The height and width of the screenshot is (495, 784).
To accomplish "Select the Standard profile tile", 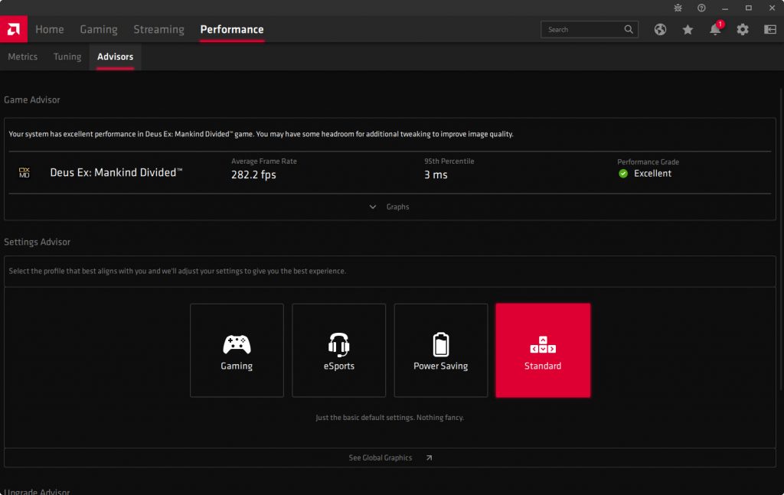I will (x=543, y=350).
